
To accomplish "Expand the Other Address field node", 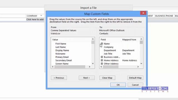I will point(102,64).
